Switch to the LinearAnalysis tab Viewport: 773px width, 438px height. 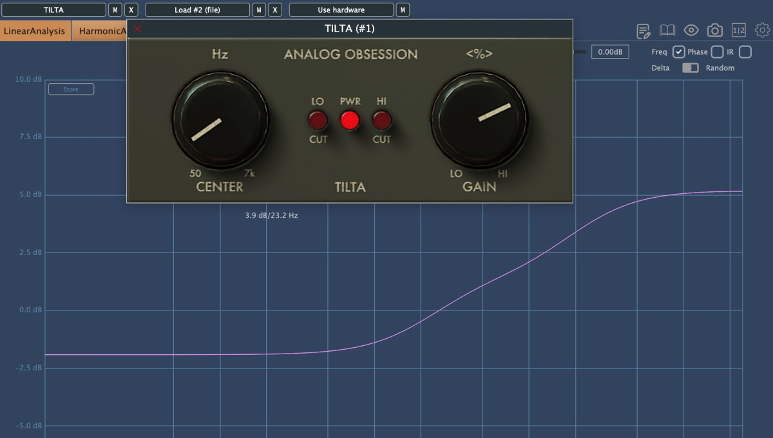point(35,31)
